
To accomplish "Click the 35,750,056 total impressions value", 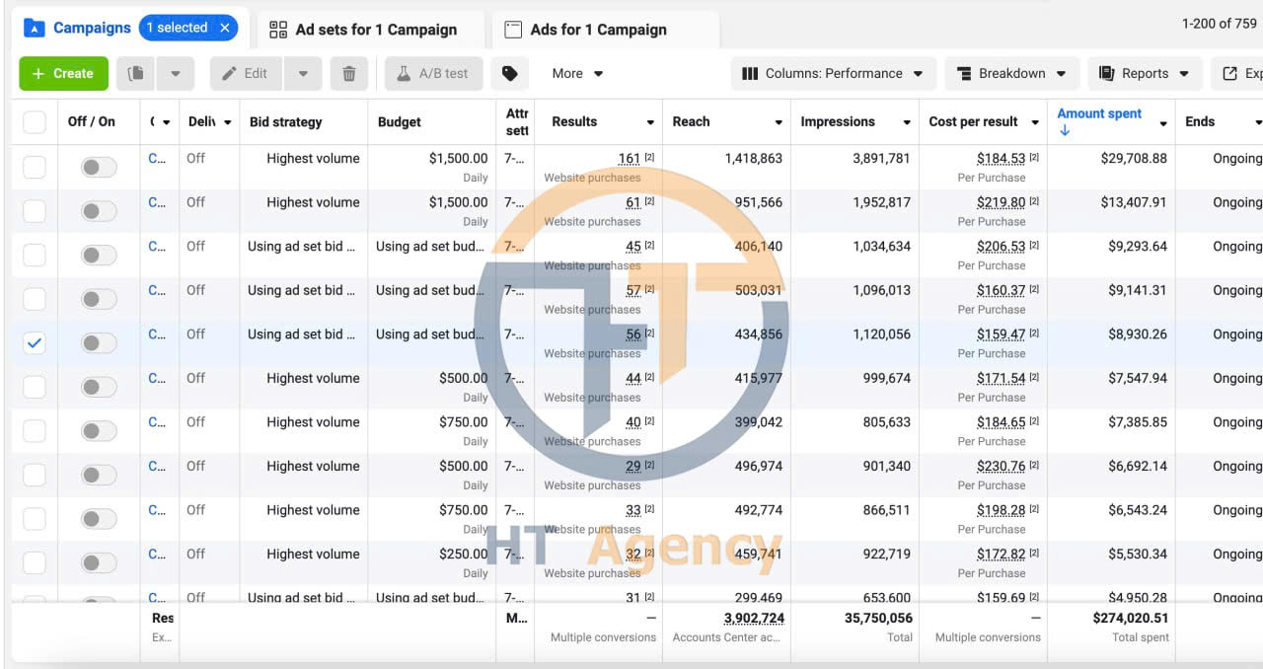I will tap(878, 619).
